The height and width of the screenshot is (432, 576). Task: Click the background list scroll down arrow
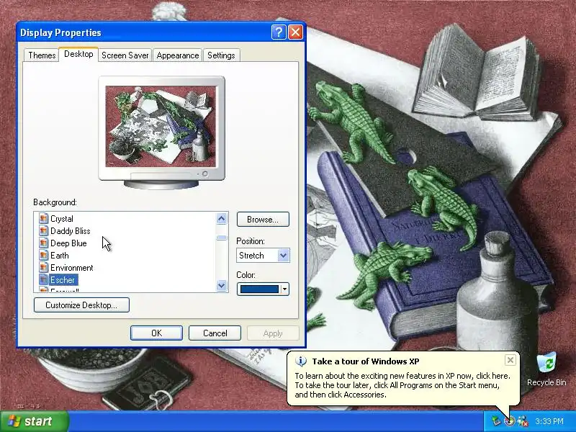pyautogui.click(x=222, y=285)
